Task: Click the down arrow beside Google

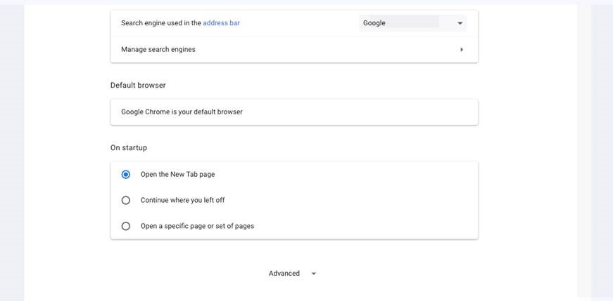Action: point(460,23)
